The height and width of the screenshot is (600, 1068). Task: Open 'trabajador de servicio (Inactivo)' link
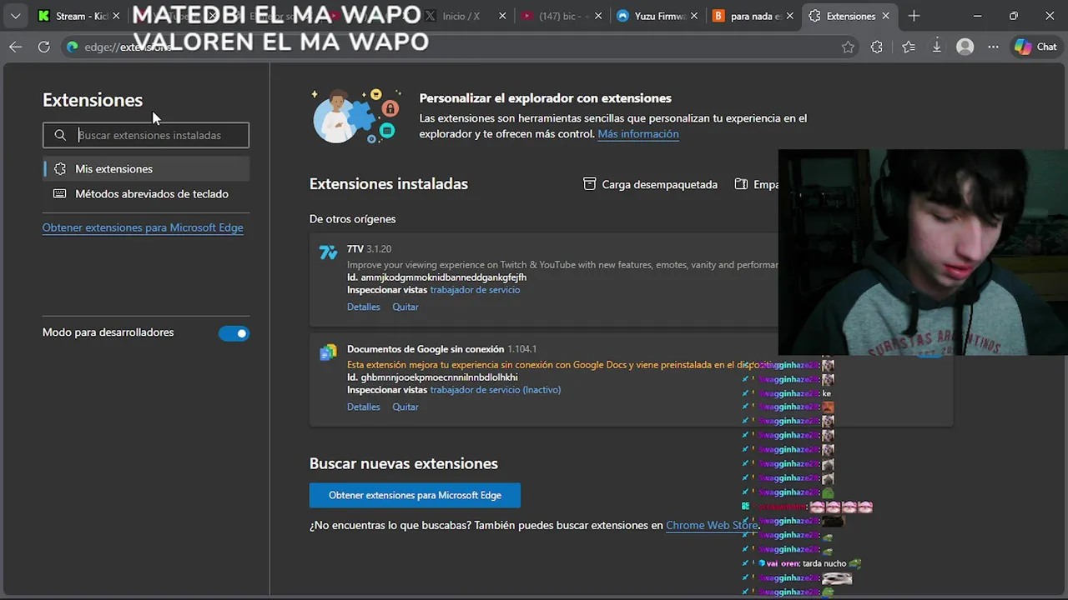(496, 390)
